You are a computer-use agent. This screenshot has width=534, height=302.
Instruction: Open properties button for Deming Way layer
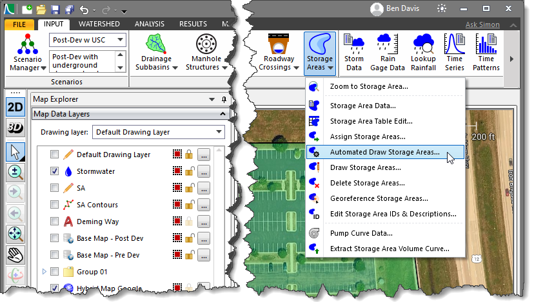(x=204, y=222)
